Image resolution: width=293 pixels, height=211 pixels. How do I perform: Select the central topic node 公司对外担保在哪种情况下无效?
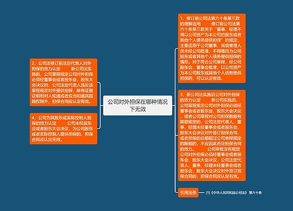pos(138,105)
